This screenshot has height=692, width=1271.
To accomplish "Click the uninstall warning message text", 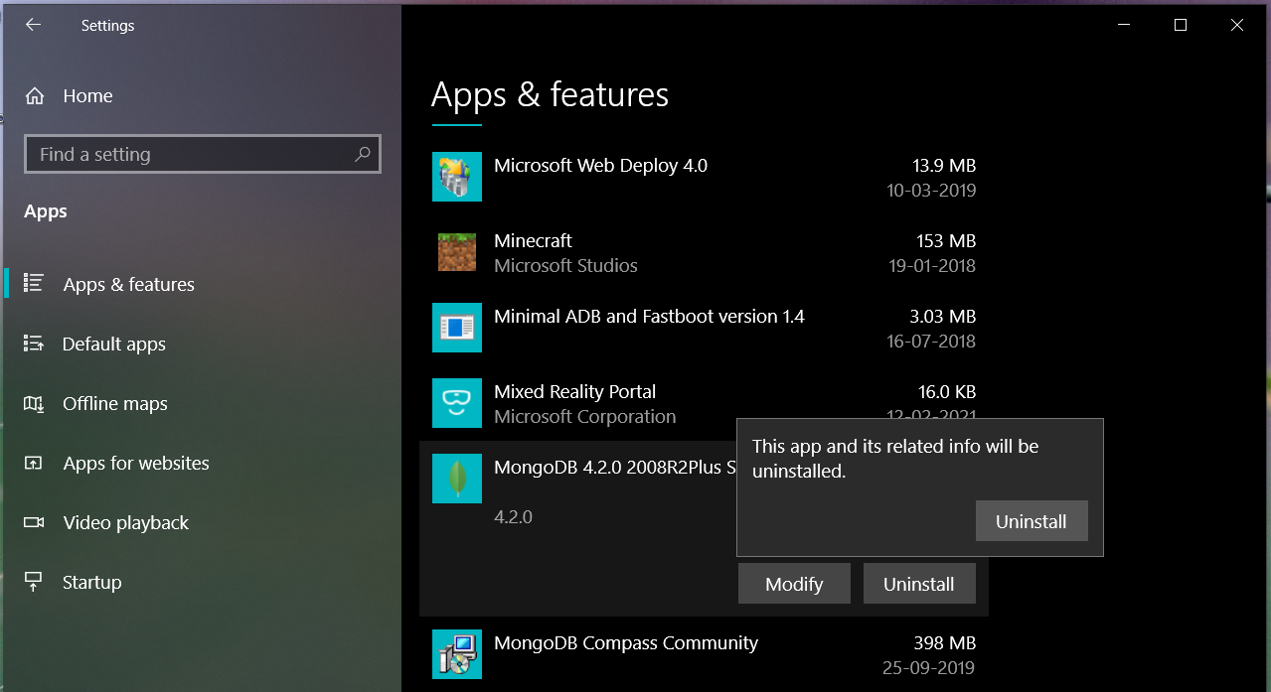I will coord(895,459).
